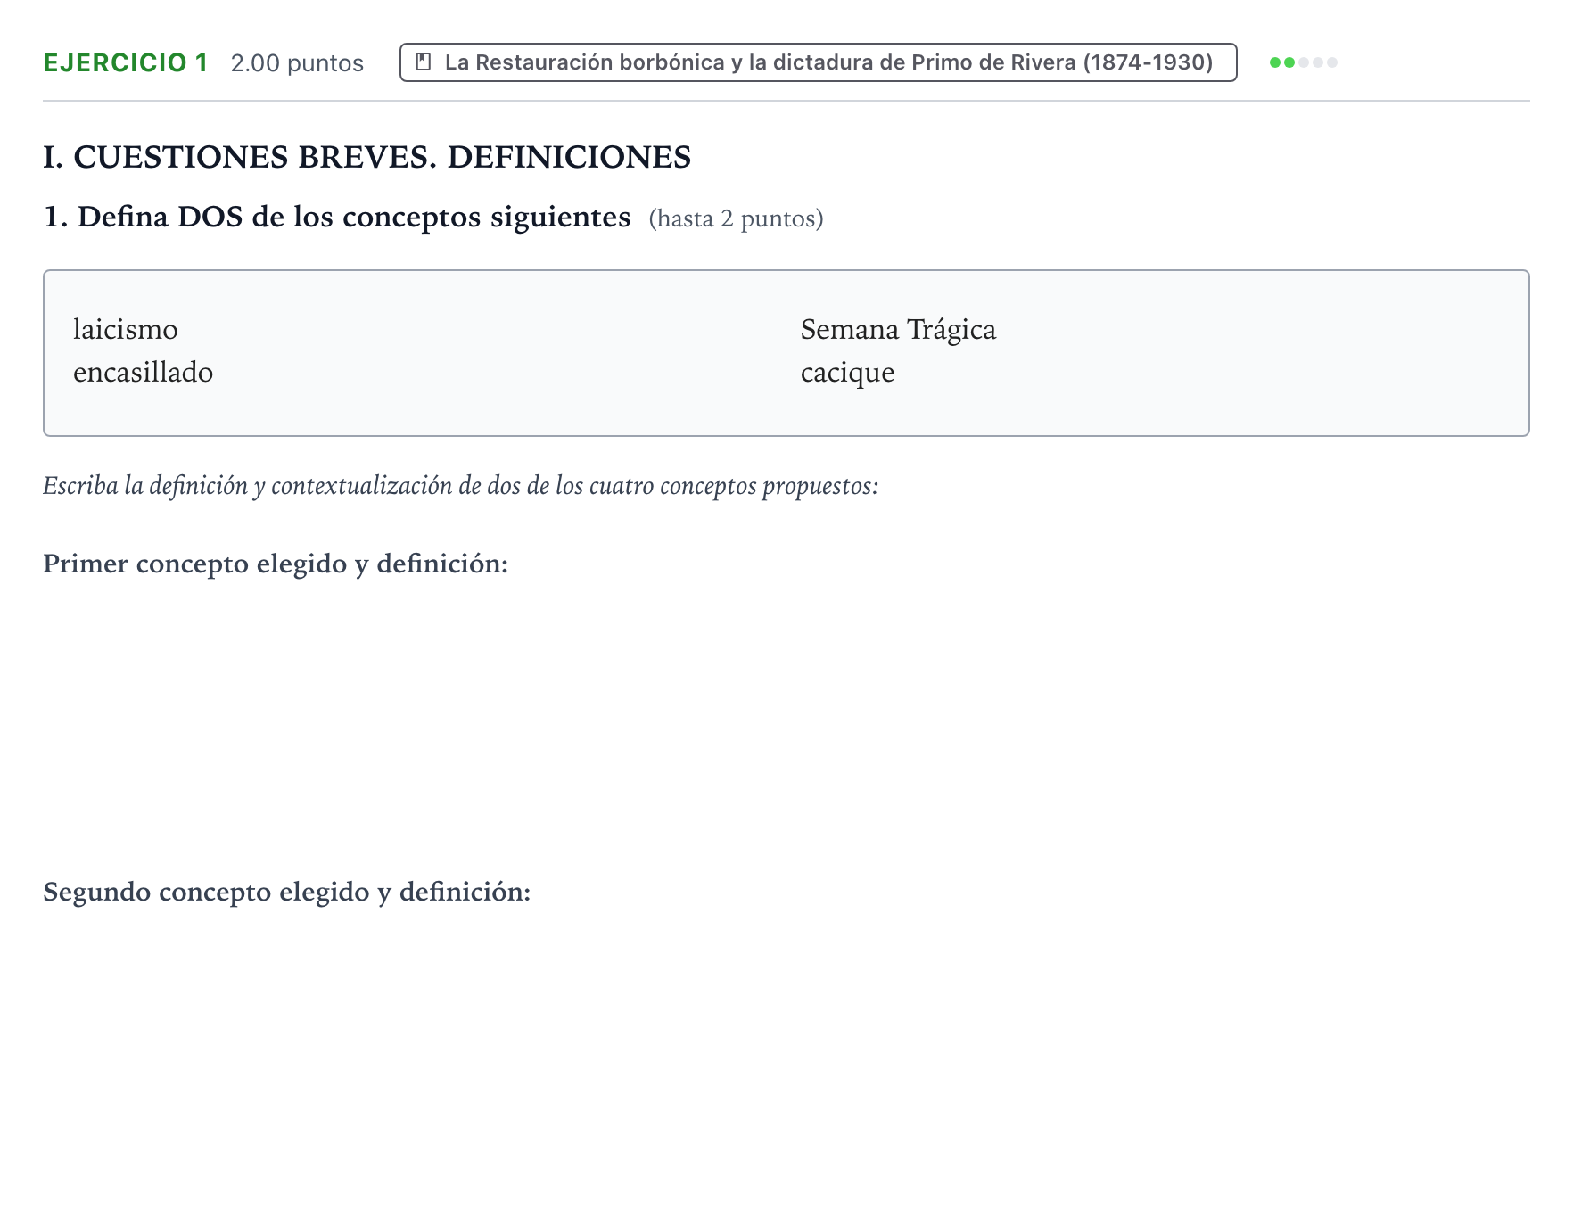Select the concept laicismo
1573x1218 pixels.
(x=126, y=330)
